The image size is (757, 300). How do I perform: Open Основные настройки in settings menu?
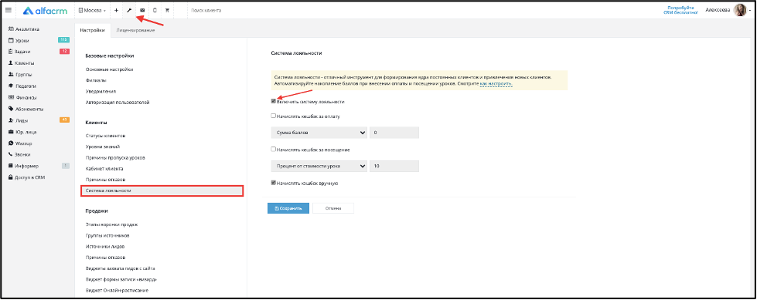pyautogui.click(x=109, y=69)
